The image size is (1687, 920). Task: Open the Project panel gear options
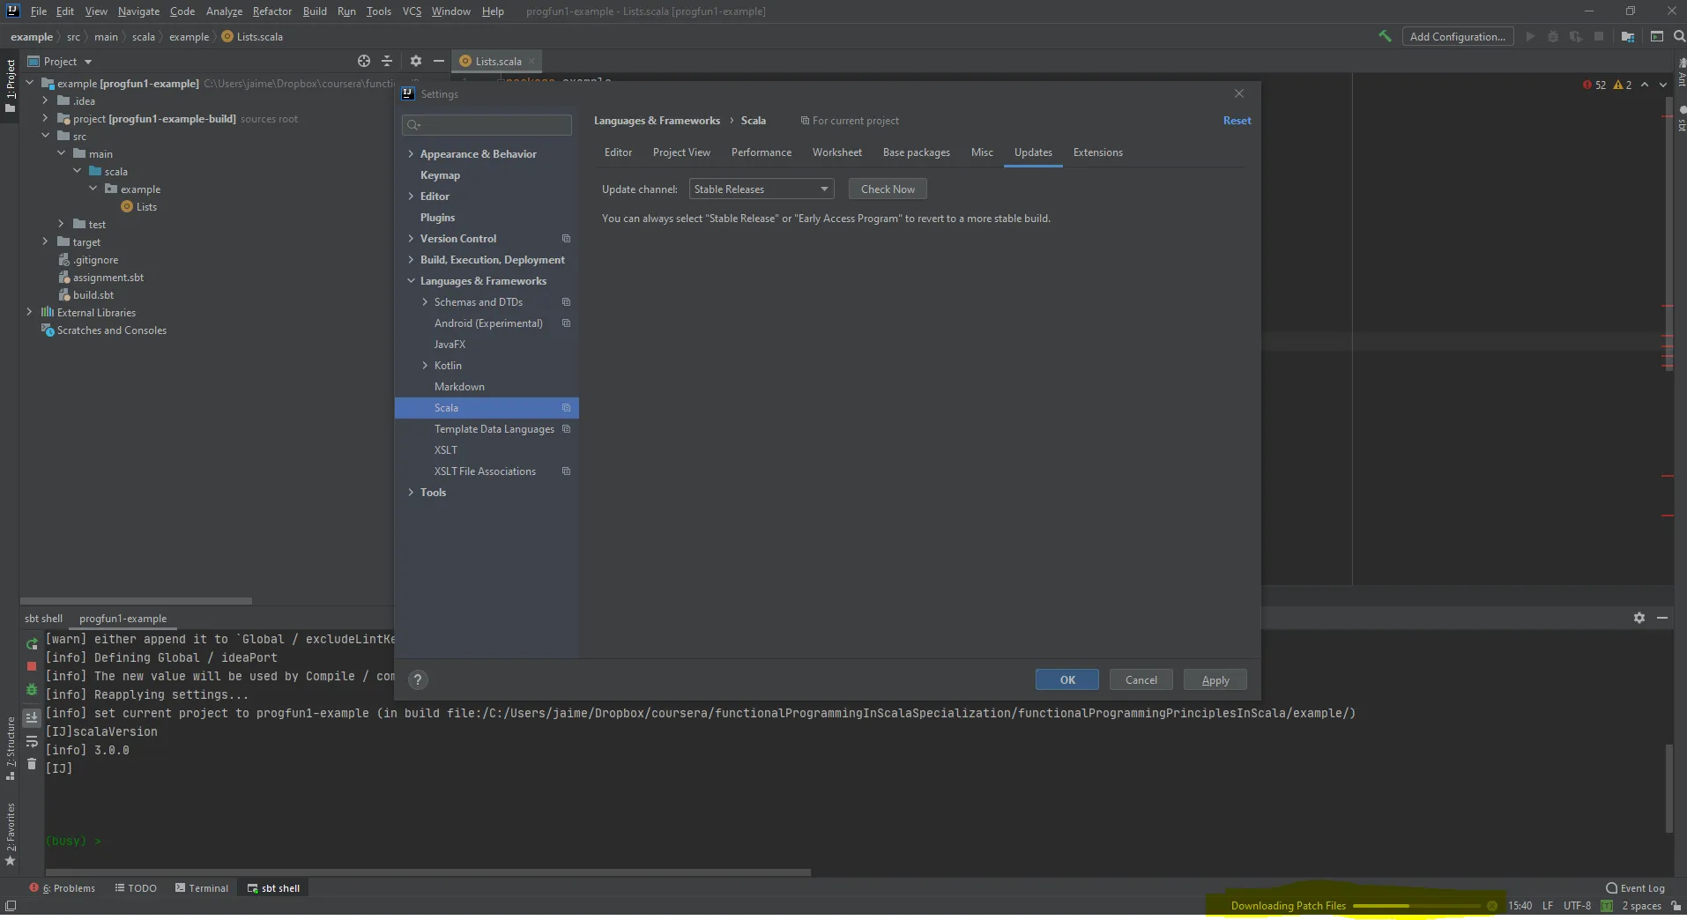tap(416, 61)
